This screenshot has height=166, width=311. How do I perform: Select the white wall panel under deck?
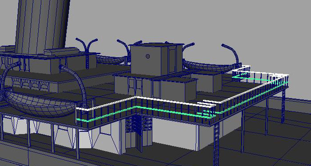174,133
